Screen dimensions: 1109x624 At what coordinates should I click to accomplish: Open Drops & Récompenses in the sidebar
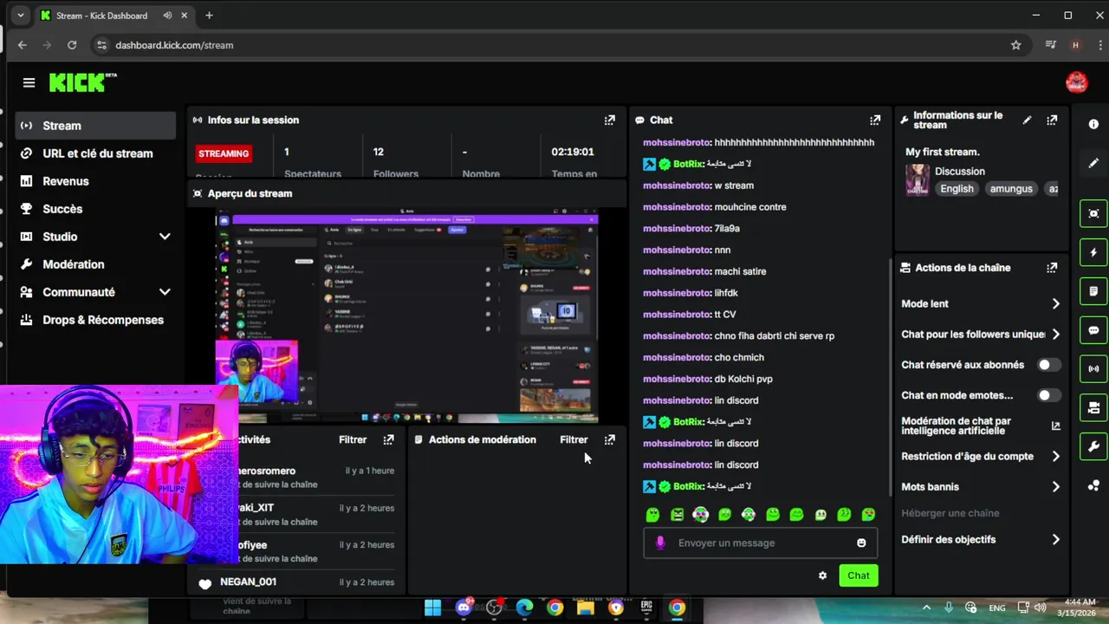tap(95, 320)
